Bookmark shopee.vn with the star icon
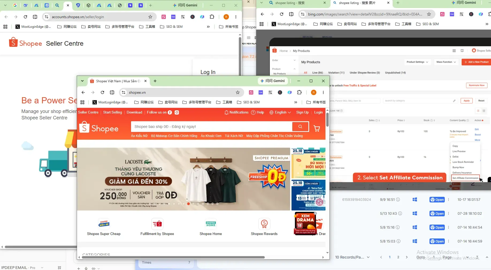The width and height of the screenshot is (491, 270). click(x=238, y=92)
